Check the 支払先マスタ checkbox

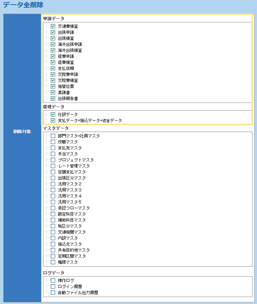coord(53,148)
